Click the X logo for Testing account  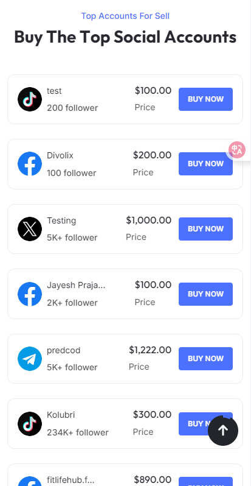tap(30, 229)
